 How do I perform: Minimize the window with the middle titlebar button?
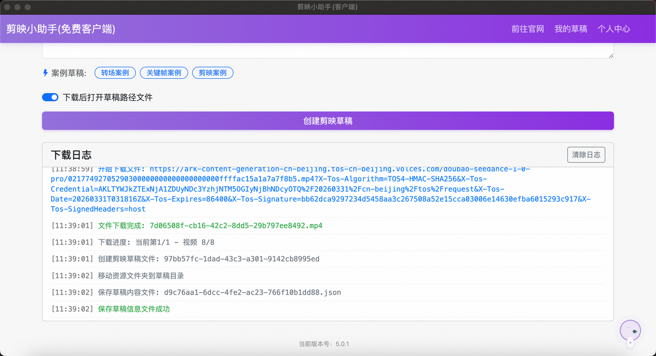[17, 7]
